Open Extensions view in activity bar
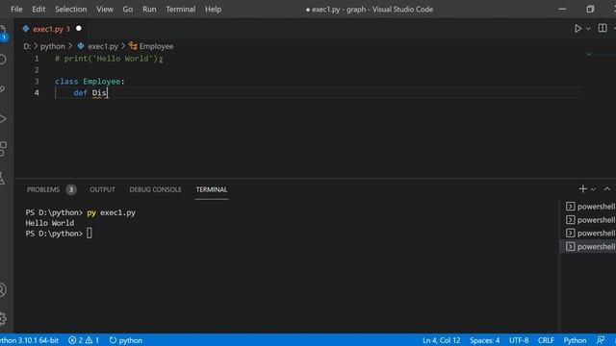Screen dimensions: 616x346 pos(3,149)
